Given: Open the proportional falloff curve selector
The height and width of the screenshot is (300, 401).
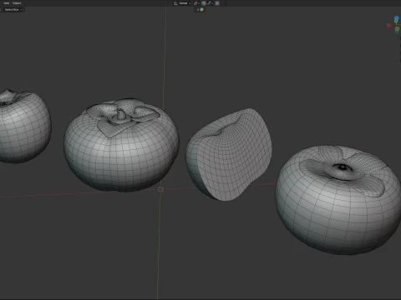Looking at the screenshot, I should (222, 3).
